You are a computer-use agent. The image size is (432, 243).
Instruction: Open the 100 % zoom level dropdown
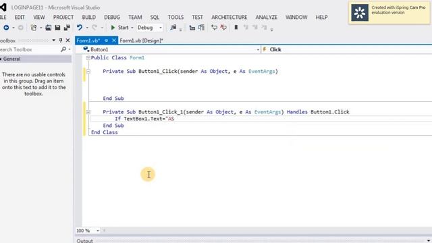click(97, 231)
